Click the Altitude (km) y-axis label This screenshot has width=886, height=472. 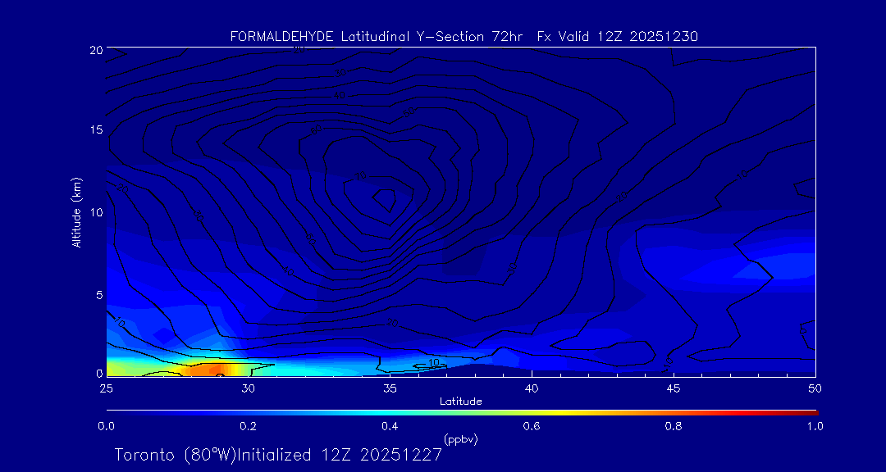click(77, 212)
